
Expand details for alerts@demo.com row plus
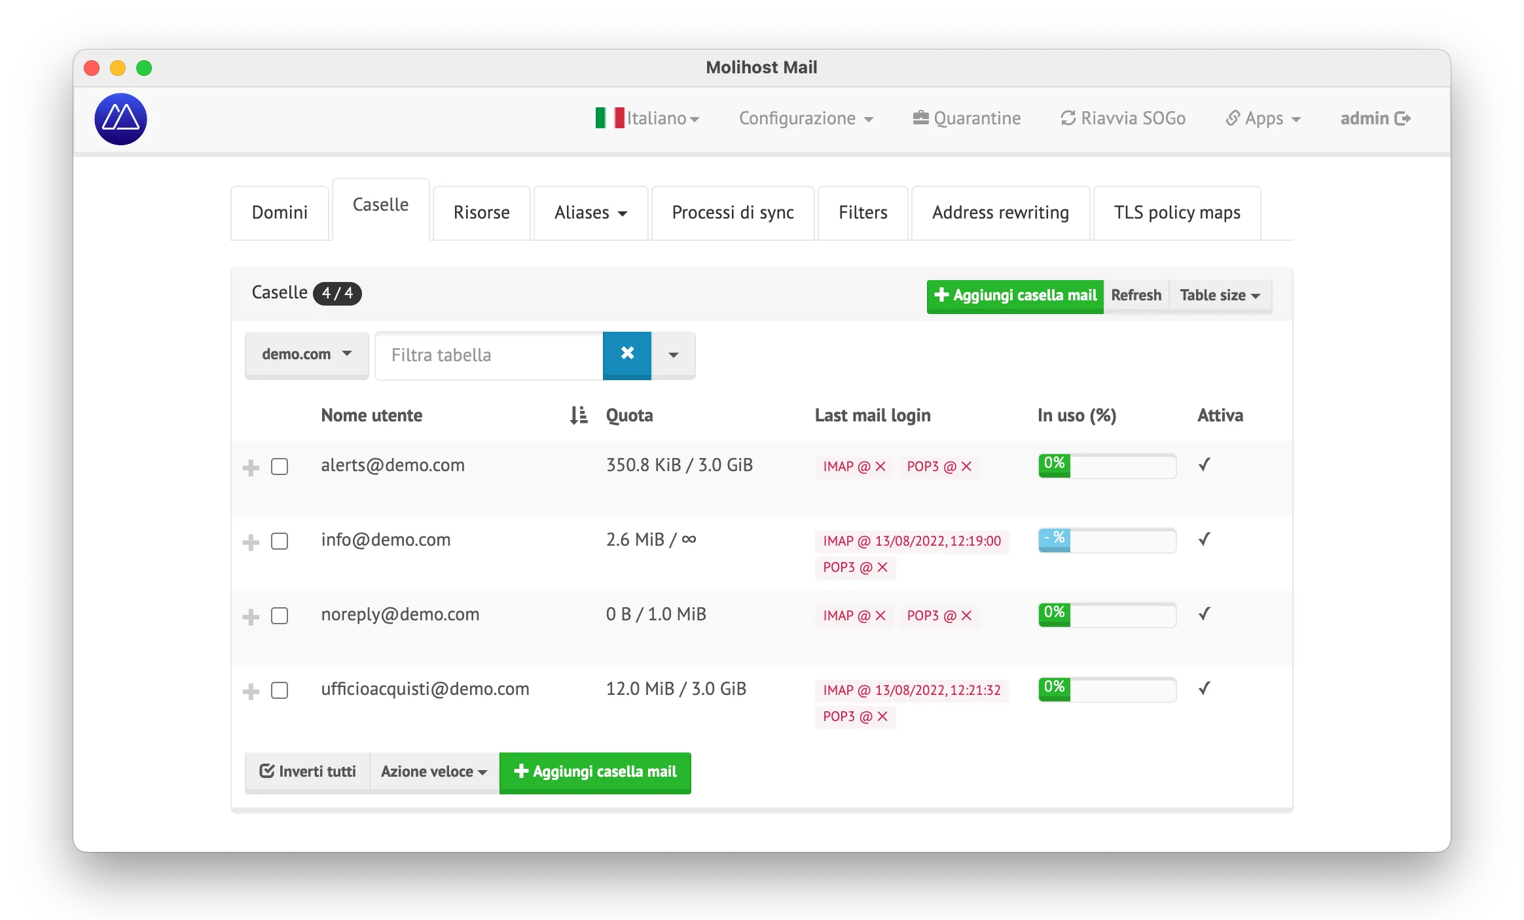click(251, 467)
